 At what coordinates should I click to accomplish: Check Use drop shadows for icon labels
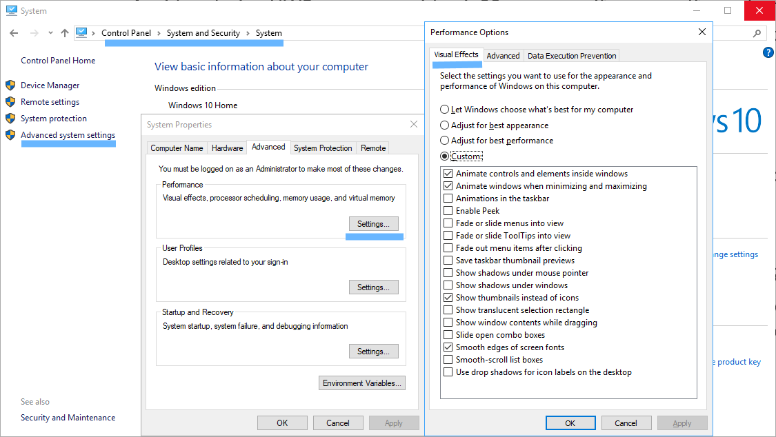[448, 372]
